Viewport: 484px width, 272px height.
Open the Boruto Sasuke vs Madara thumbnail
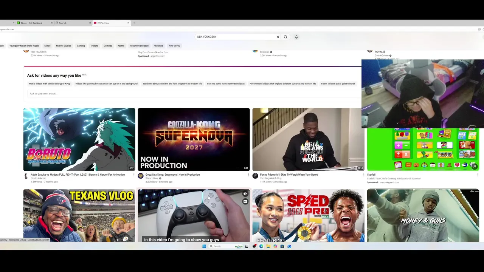(x=79, y=139)
